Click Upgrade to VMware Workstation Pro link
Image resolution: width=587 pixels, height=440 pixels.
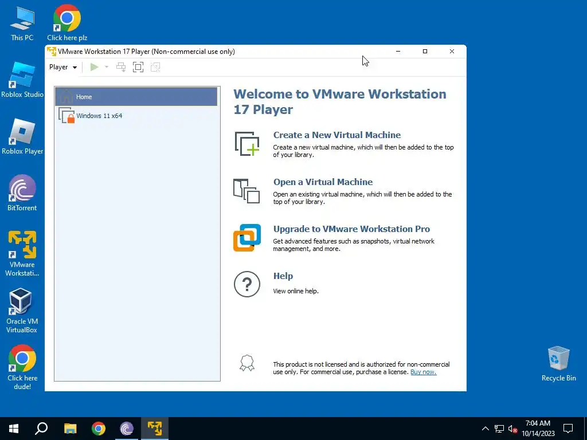(x=351, y=229)
